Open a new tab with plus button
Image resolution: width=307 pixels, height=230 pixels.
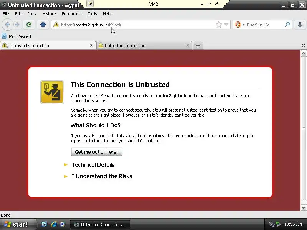click(198, 45)
